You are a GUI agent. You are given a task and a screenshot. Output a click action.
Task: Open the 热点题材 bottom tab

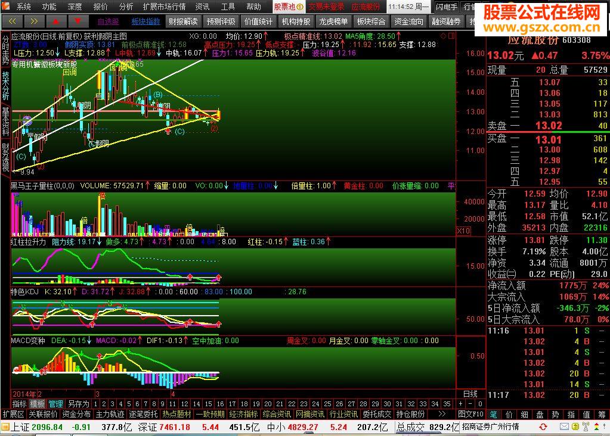pyautogui.click(x=177, y=414)
